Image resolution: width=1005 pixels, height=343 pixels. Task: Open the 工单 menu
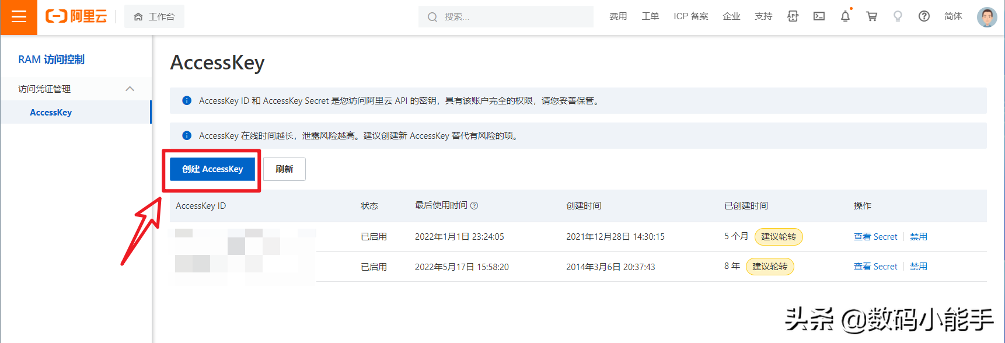point(650,16)
